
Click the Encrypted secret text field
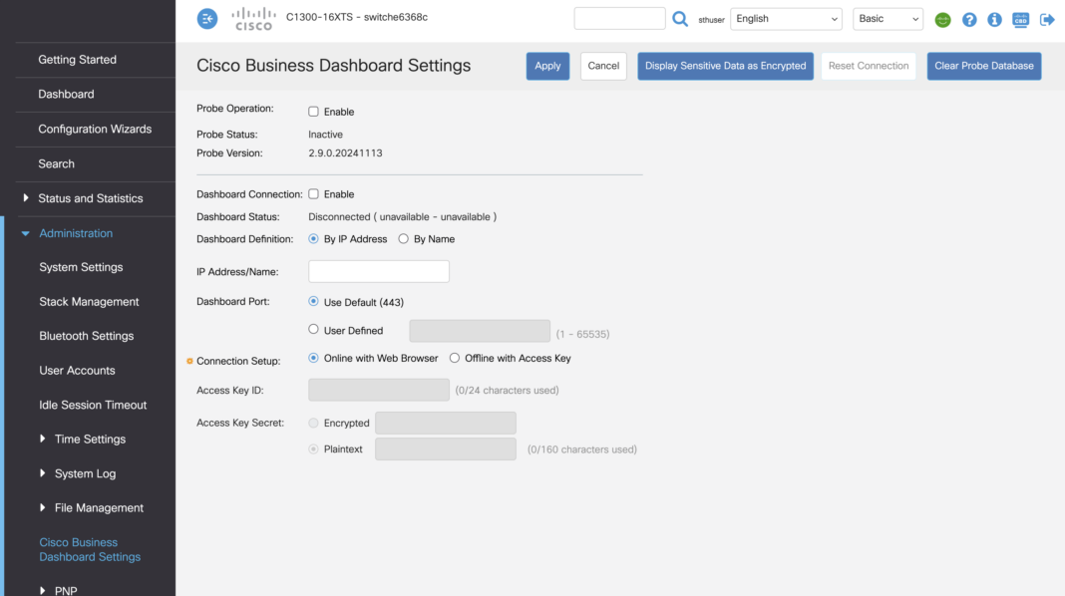pyautogui.click(x=446, y=423)
